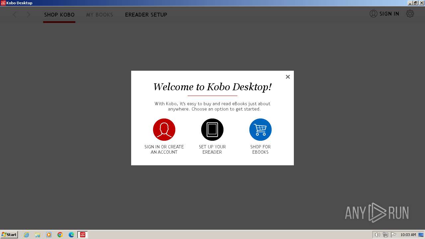
Task: Click the user profile icon beside Sign In
Action: [x=374, y=14]
